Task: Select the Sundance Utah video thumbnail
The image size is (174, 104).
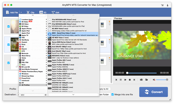Action: [14, 45]
